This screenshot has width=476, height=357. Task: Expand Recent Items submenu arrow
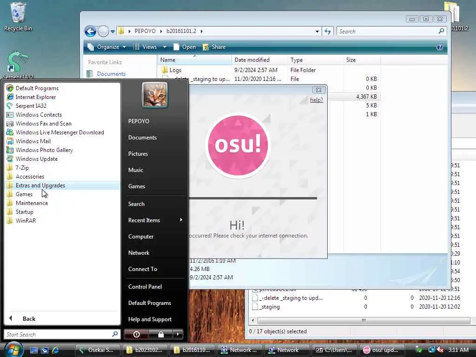click(x=181, y=220)
